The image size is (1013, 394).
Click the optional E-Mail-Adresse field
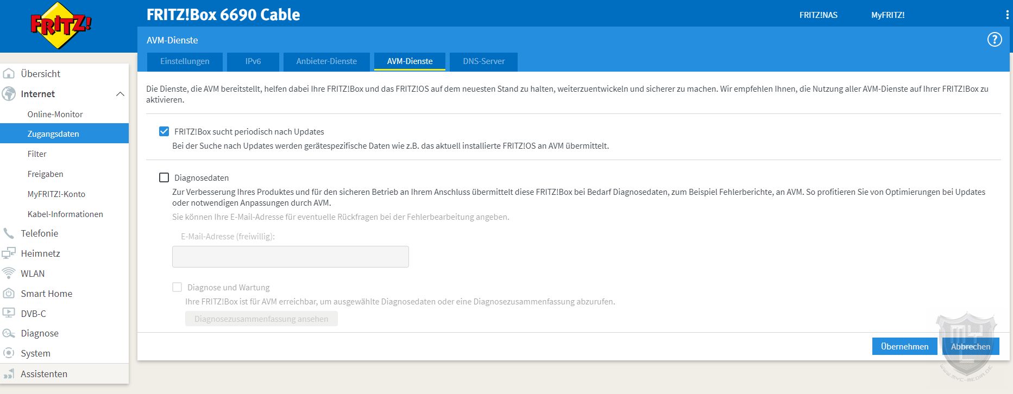(x=290, y=257)
